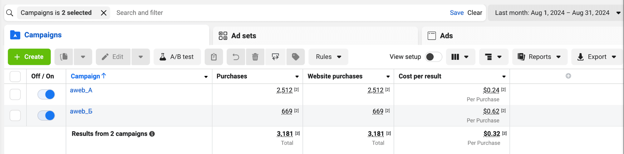Open the Export dropdown menu
This screenshot has height=154, width=624.
pyautogui.click(x=597, y=57)
